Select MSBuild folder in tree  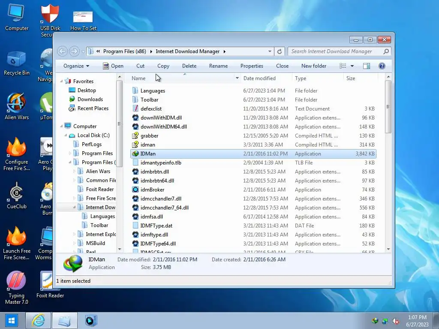point(95,243)
